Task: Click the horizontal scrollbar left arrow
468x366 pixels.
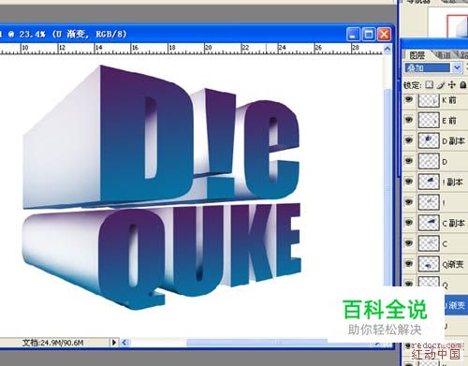Action: point(124,343)
